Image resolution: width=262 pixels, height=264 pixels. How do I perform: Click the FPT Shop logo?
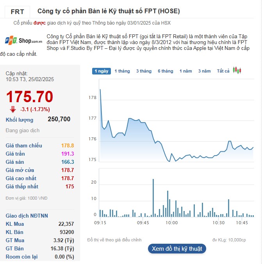click(23, 40)
